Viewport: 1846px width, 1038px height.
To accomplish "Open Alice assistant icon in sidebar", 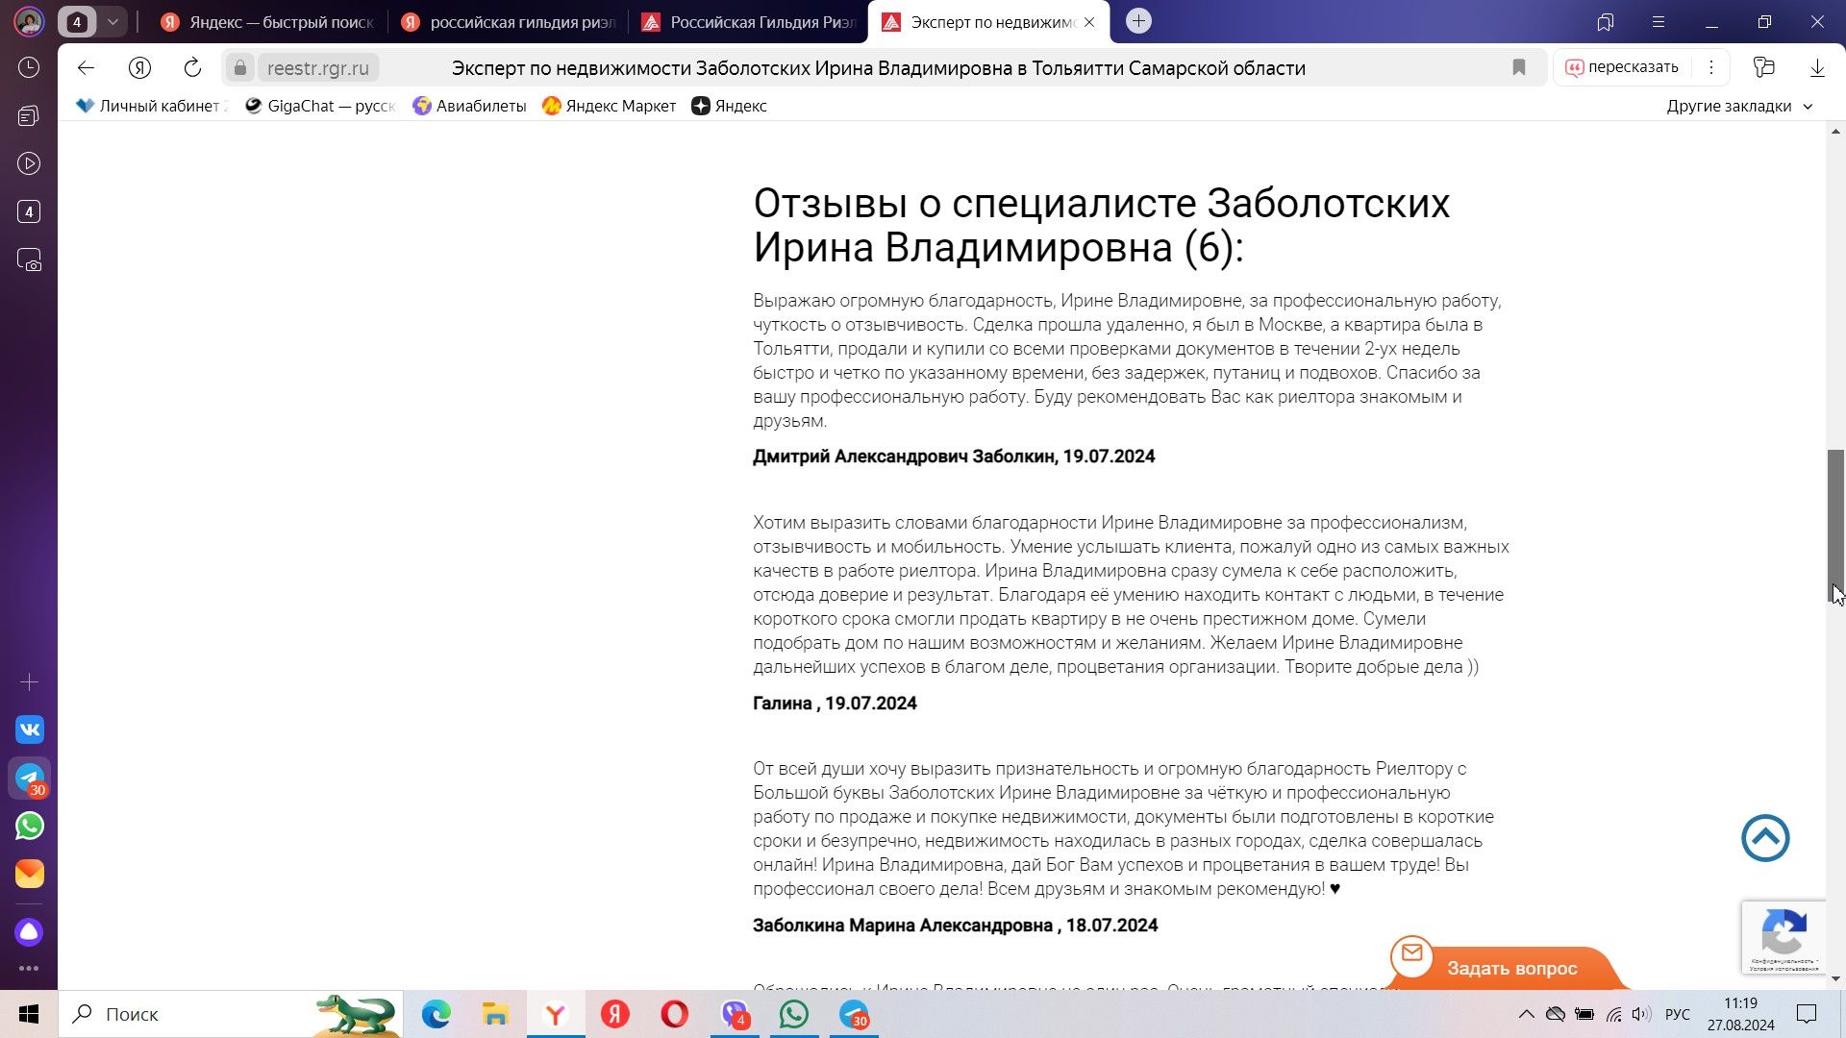I will coord(29,931).
